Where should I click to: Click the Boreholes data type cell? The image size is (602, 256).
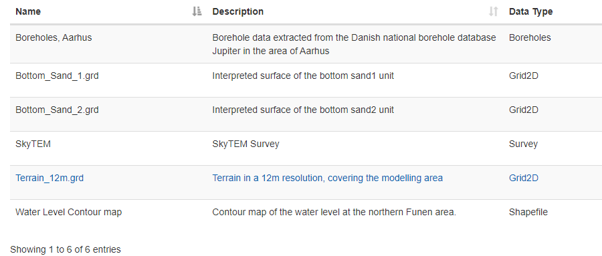[x=530, y=37]
